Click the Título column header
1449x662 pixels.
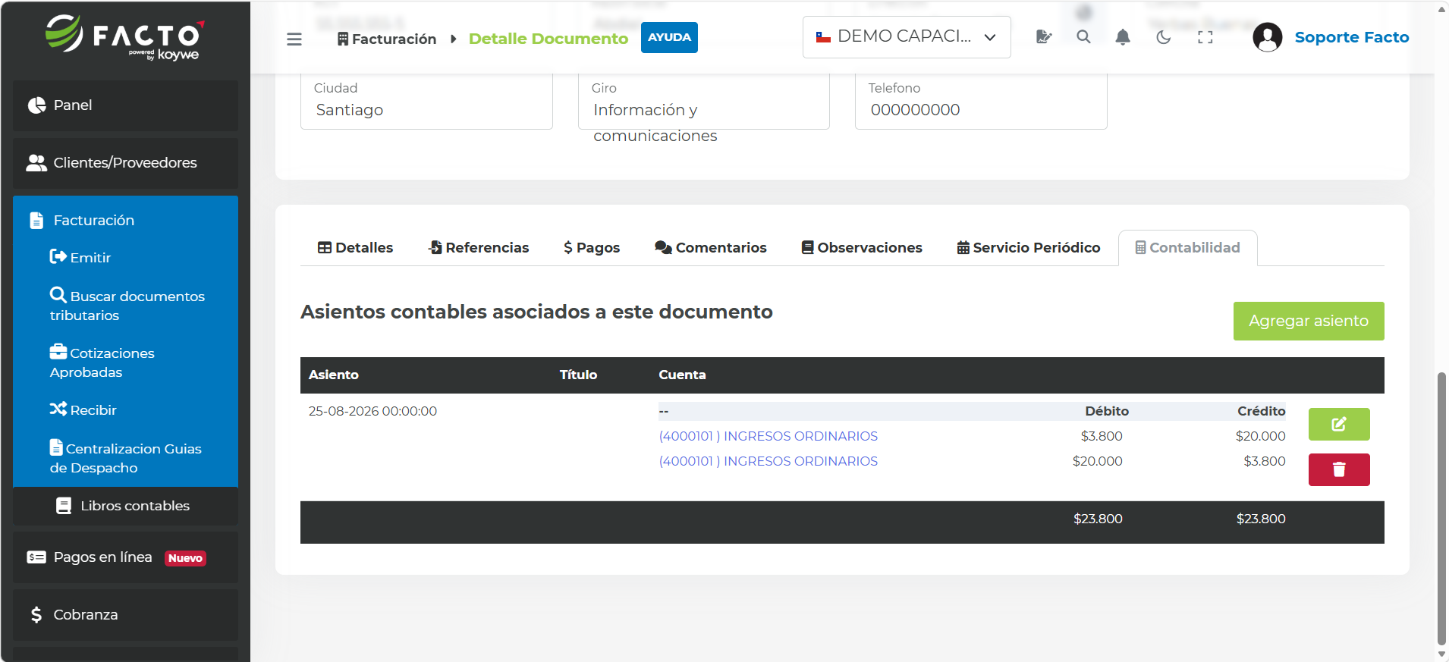pyautogui.click(x=578, y=375)
